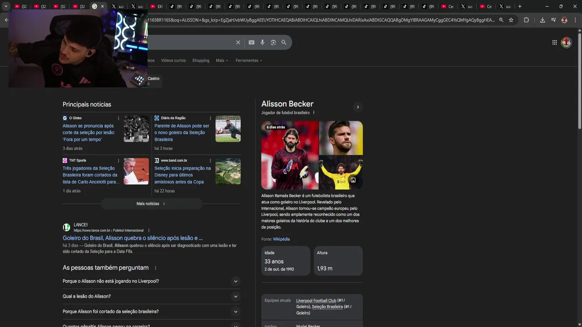Image resolution: width=582 pixels, height=327 pixels.
Task: Open the media control toolbar icon
Action: 553,20
